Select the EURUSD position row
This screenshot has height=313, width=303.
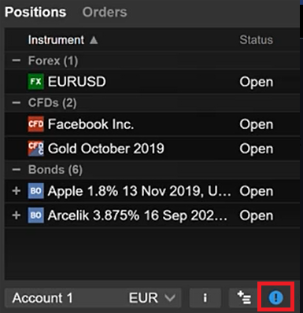[x=152, y=82]
